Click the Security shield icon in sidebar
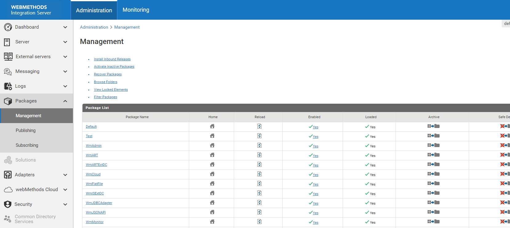 point(8,204)
